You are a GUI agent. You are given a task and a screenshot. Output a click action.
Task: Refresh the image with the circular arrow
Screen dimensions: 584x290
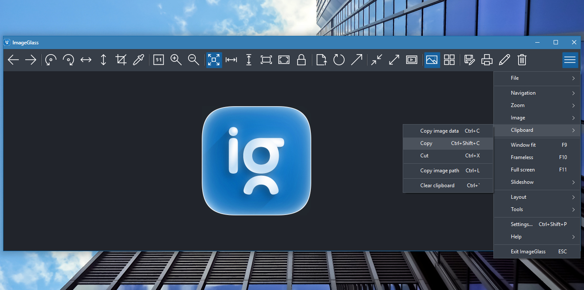pyautogui.click(x=339, y=60)
